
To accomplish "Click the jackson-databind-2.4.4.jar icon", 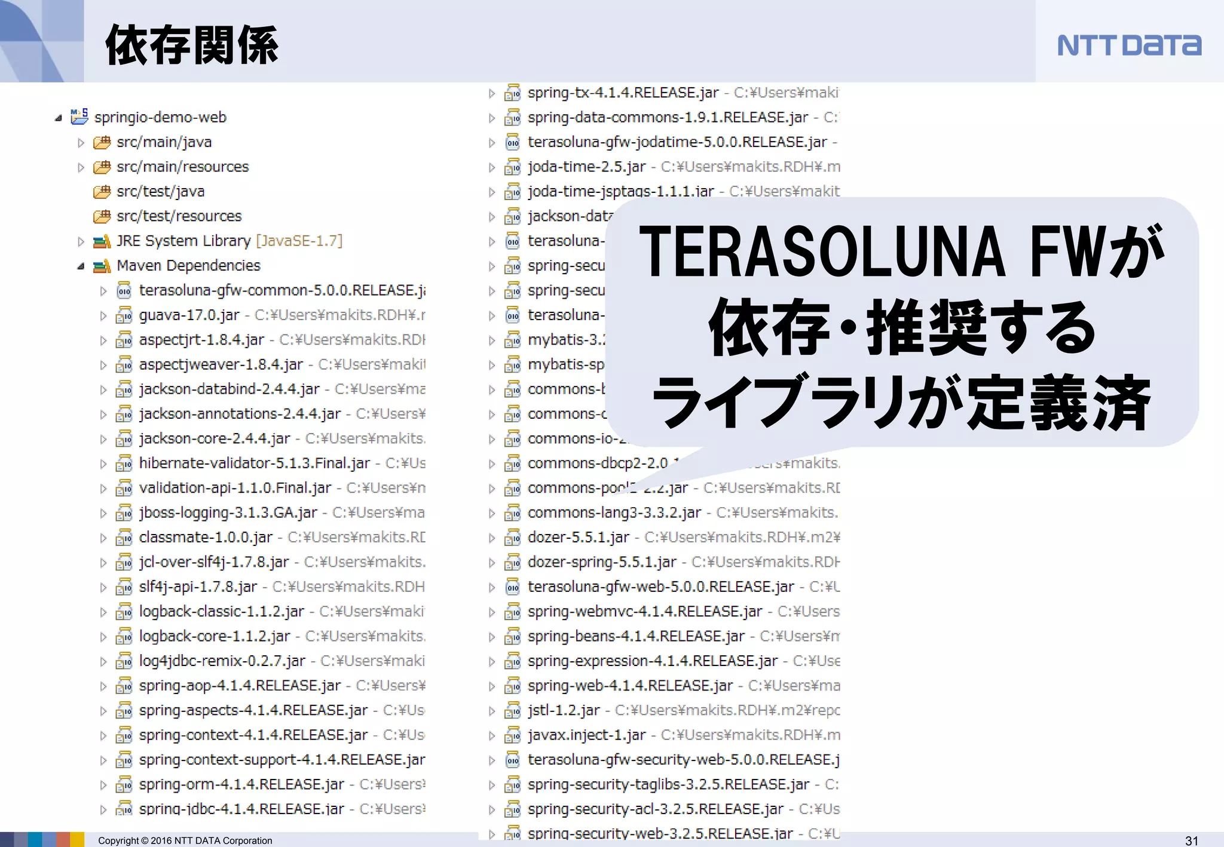I will [x=124, y=389].
